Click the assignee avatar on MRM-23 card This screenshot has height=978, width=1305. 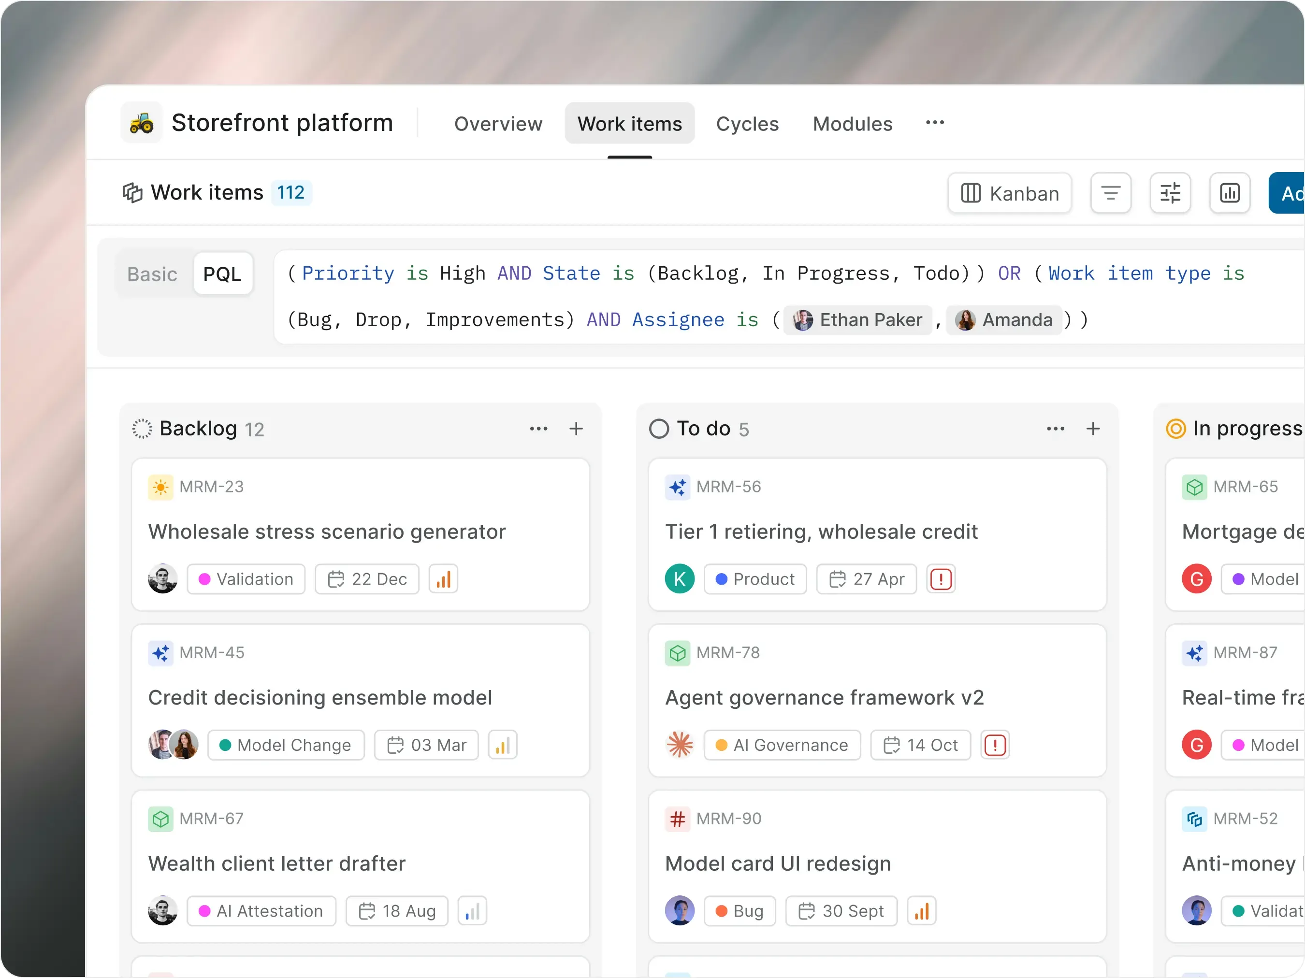pos(163,579)
